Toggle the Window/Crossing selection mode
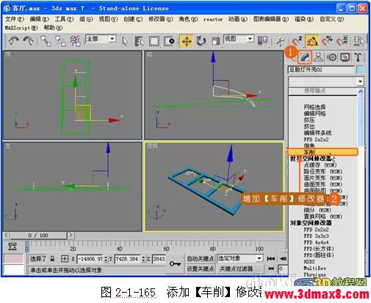 tap(169, 41)
